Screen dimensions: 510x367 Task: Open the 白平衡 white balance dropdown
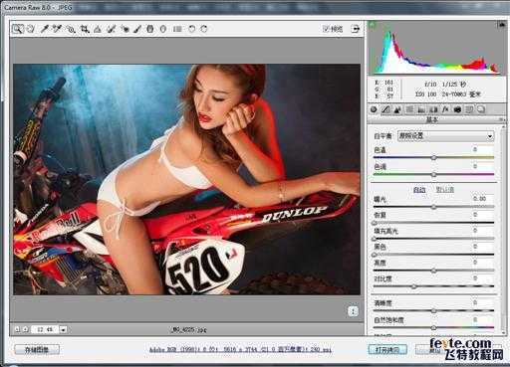[x=445, y=136]
